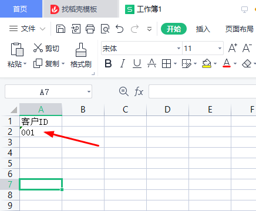
Task: Select column D header
Action: [167, 110]
